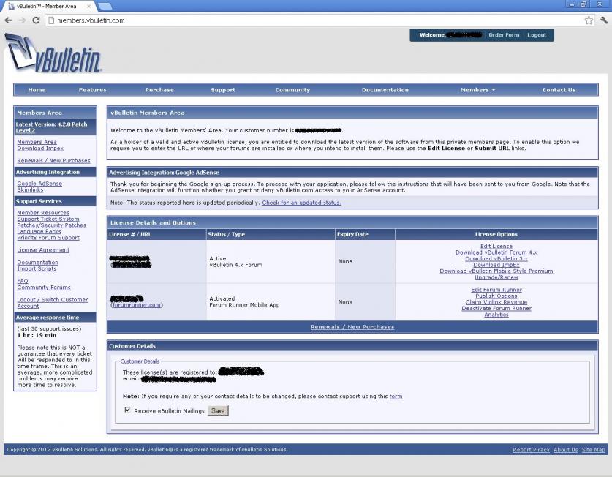
Task: Click Report Piracy footer link
Action: [x=531, y=450]
